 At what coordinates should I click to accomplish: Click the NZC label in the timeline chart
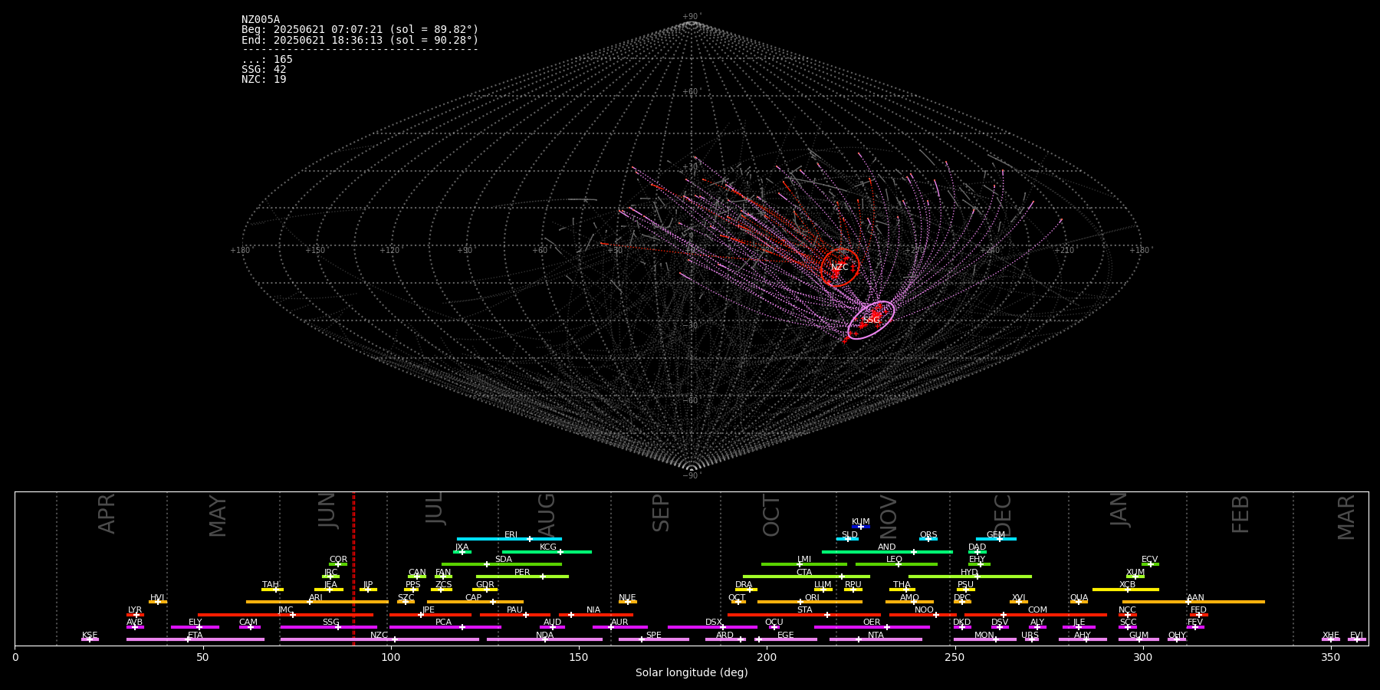point(379,636)
